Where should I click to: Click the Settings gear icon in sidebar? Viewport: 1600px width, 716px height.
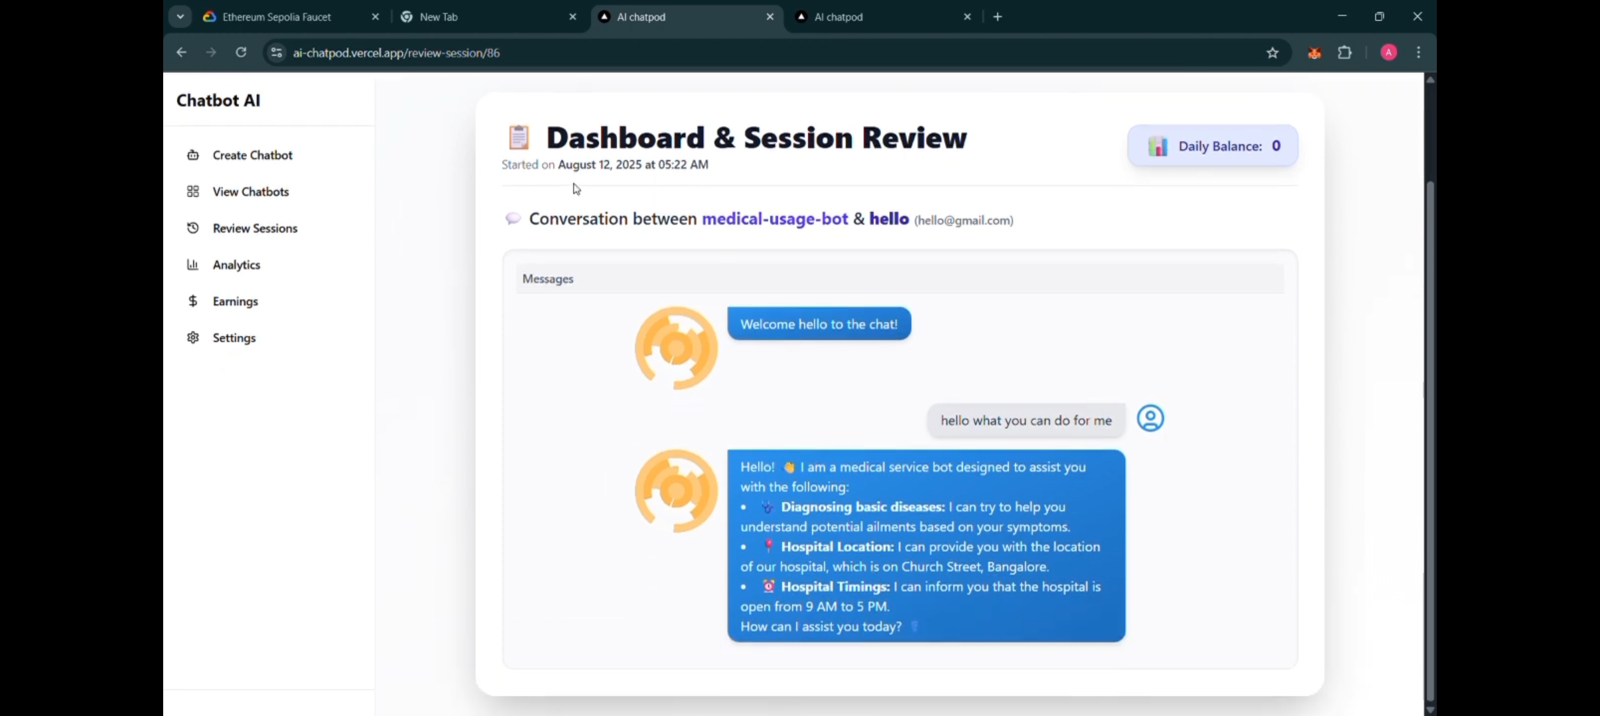coord(193,337)
